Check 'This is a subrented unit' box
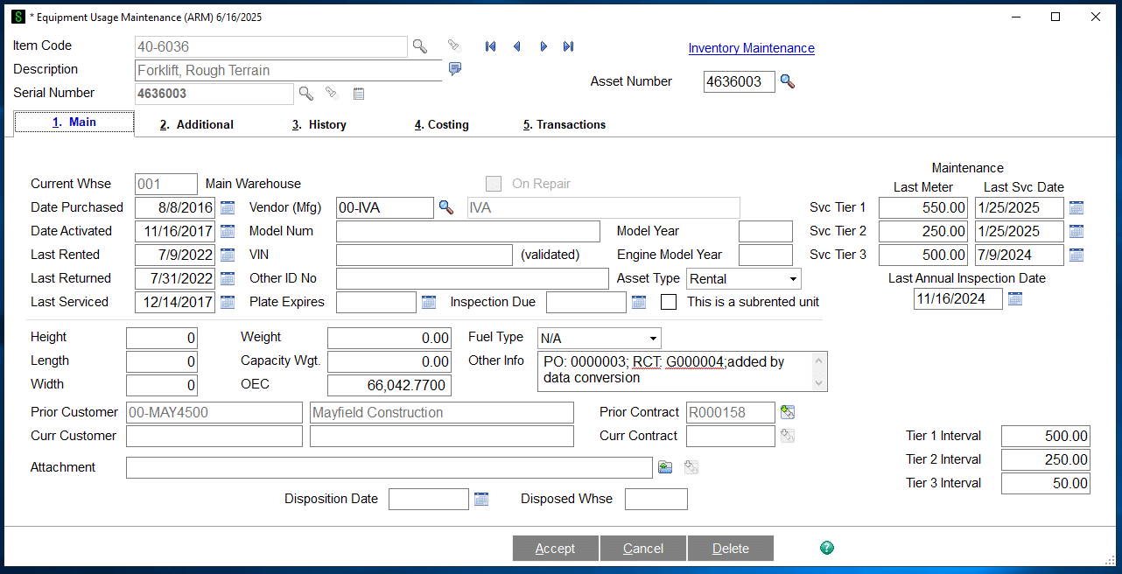This screenshot has width=1122, height=574. [x=669, y=302]
